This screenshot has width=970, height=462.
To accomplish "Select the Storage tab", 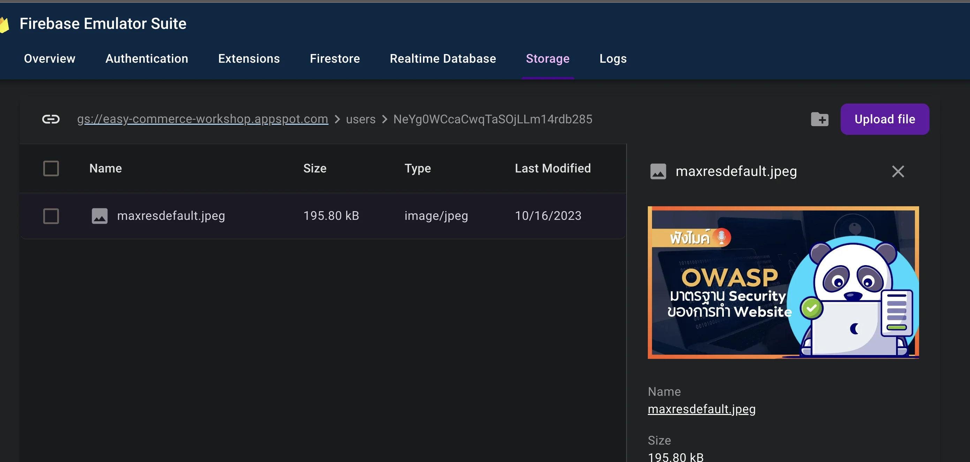I will coord(547,59).
